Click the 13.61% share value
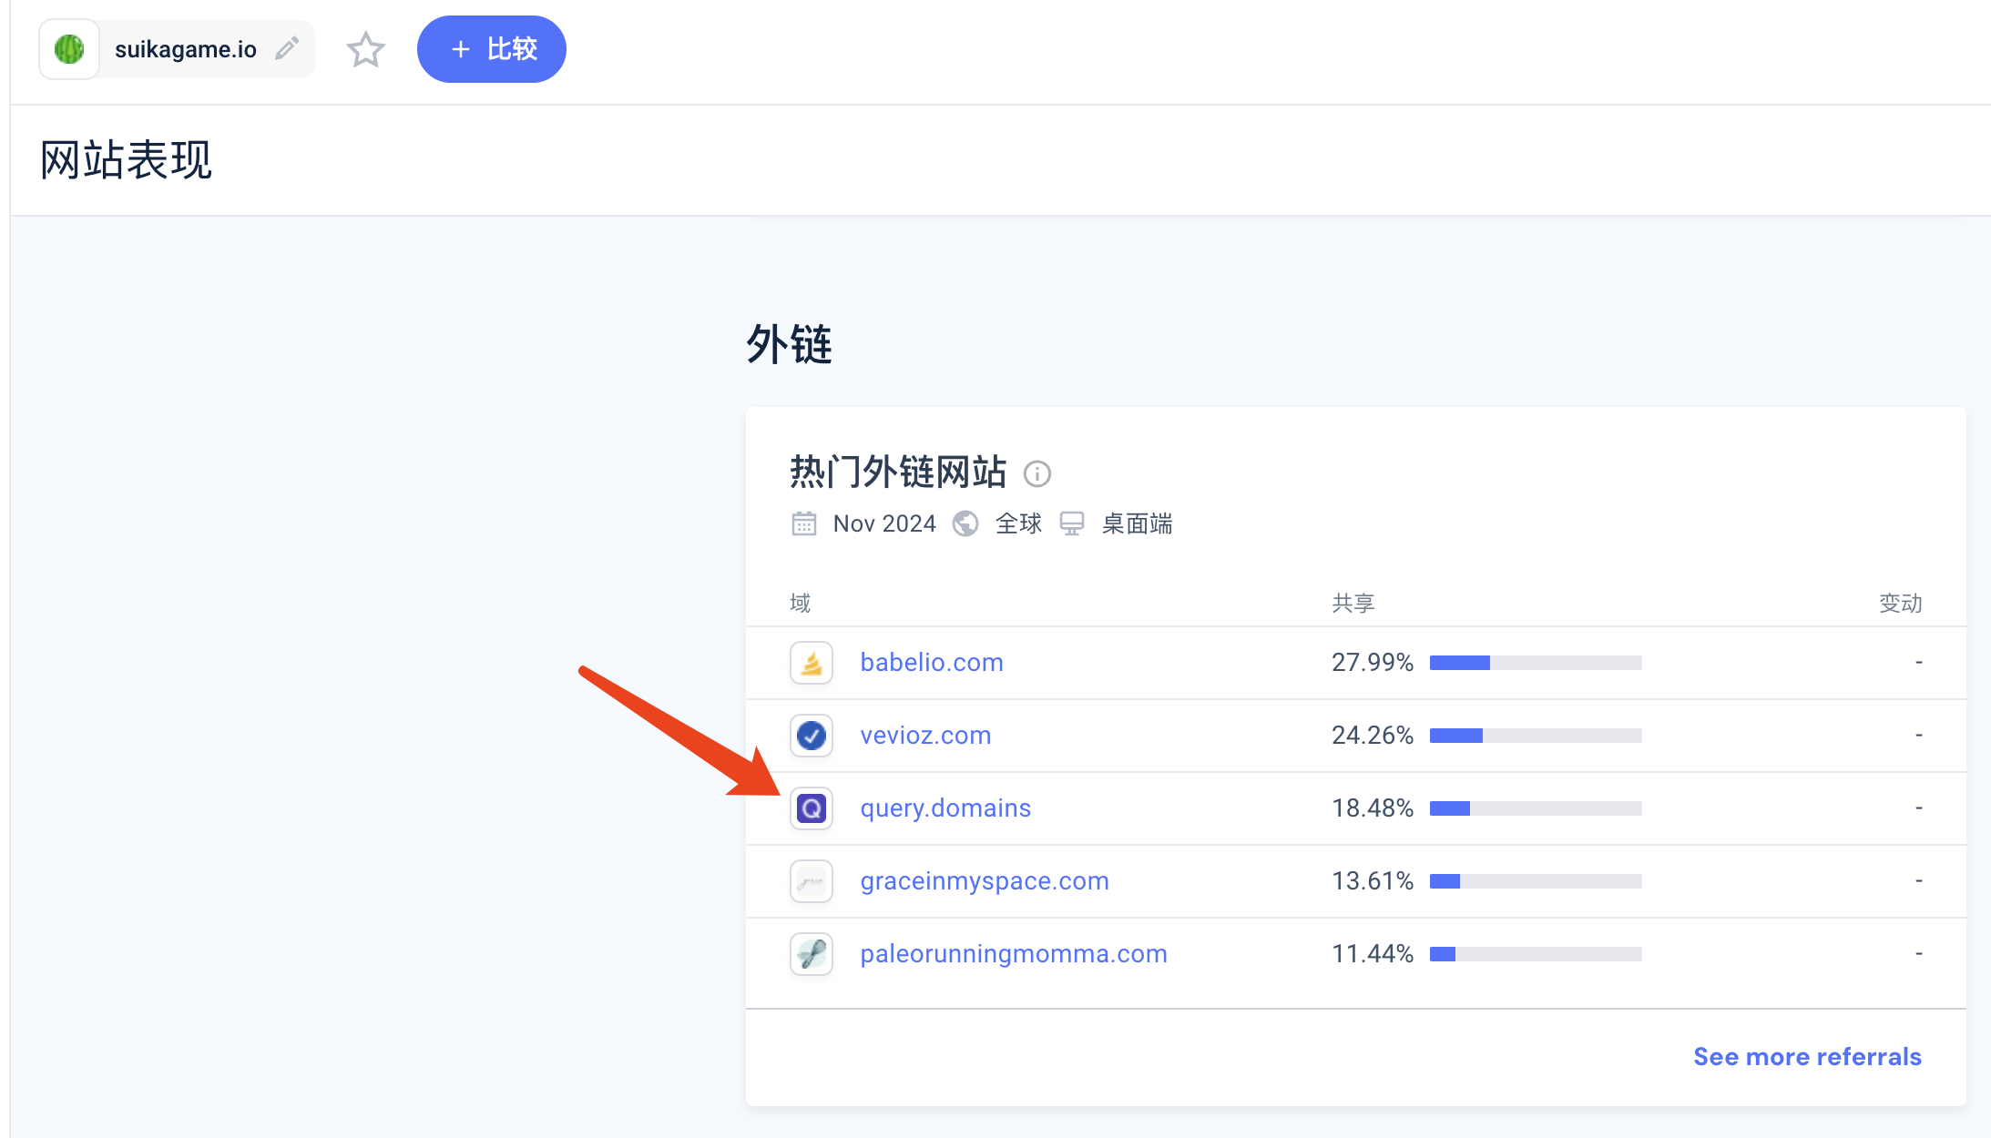The width and height of the screenshot is (1991, 1138). [1373, 881]
